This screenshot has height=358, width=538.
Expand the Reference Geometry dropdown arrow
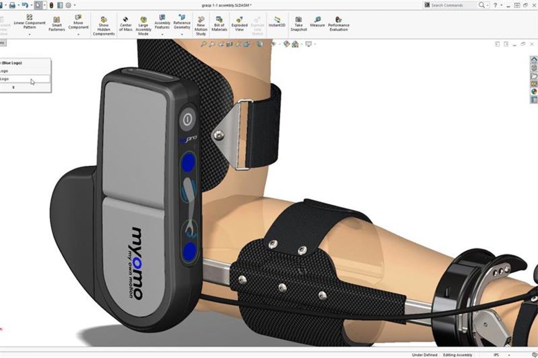(x=182, y=35)
